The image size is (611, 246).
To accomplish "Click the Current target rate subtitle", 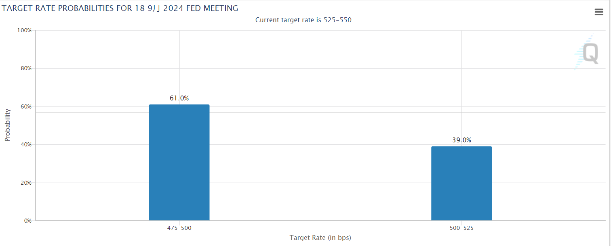I will pyautogui.click(x=303, y=20).
